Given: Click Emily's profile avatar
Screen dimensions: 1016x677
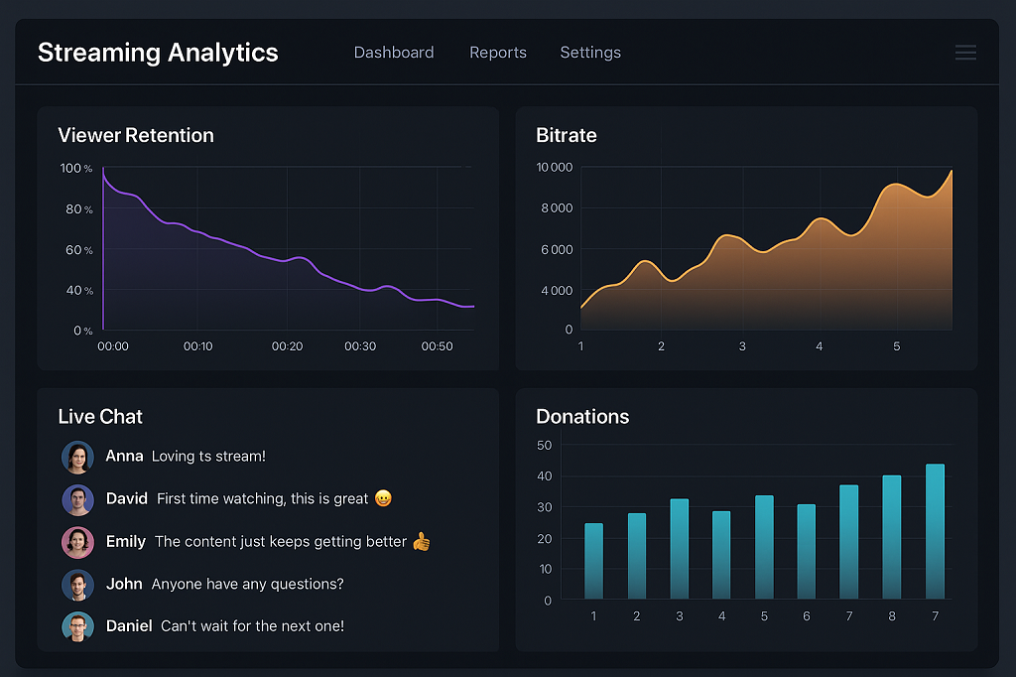Looking at the screenshot, I should click(77, 542).
